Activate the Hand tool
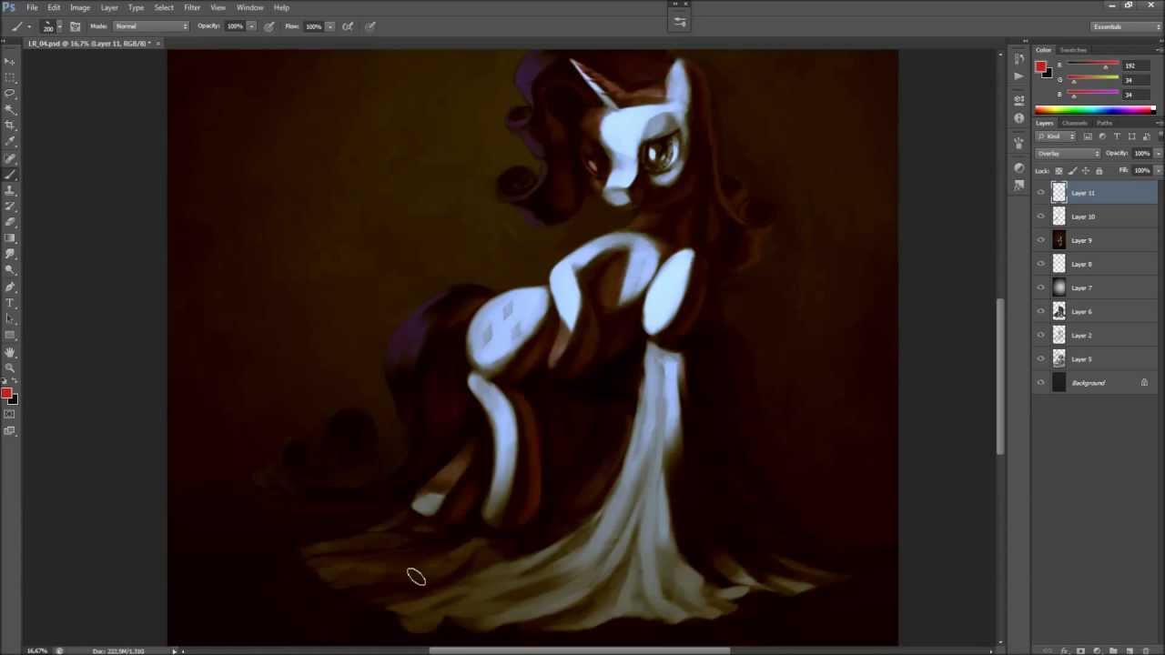Screen dimensions: 1165x655 (10, 352)
